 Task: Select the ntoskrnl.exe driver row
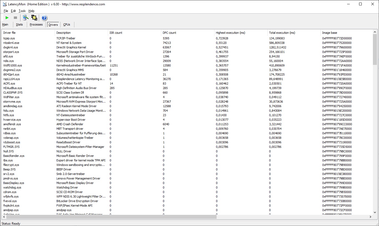coord(11,43)
